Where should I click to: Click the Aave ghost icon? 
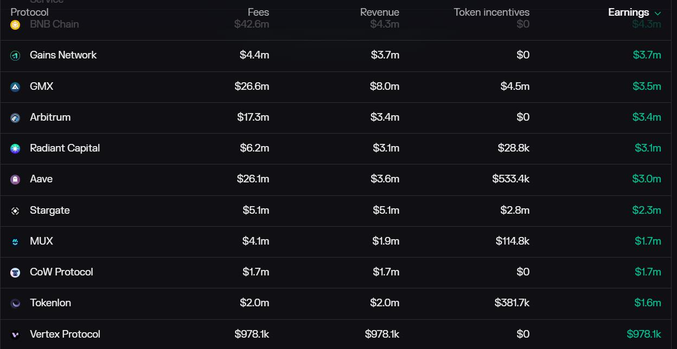coord(15,179)
